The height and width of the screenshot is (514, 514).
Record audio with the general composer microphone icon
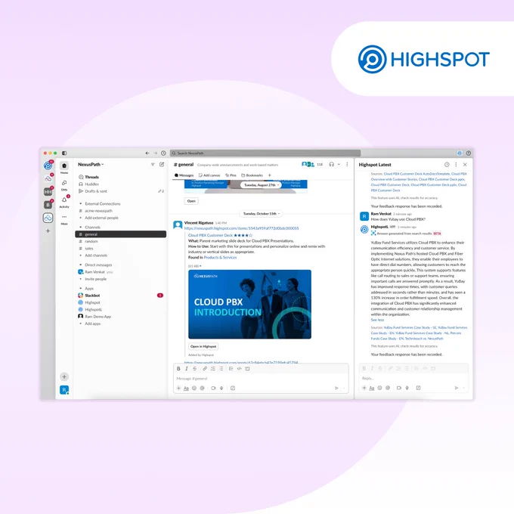coord(221,388)
